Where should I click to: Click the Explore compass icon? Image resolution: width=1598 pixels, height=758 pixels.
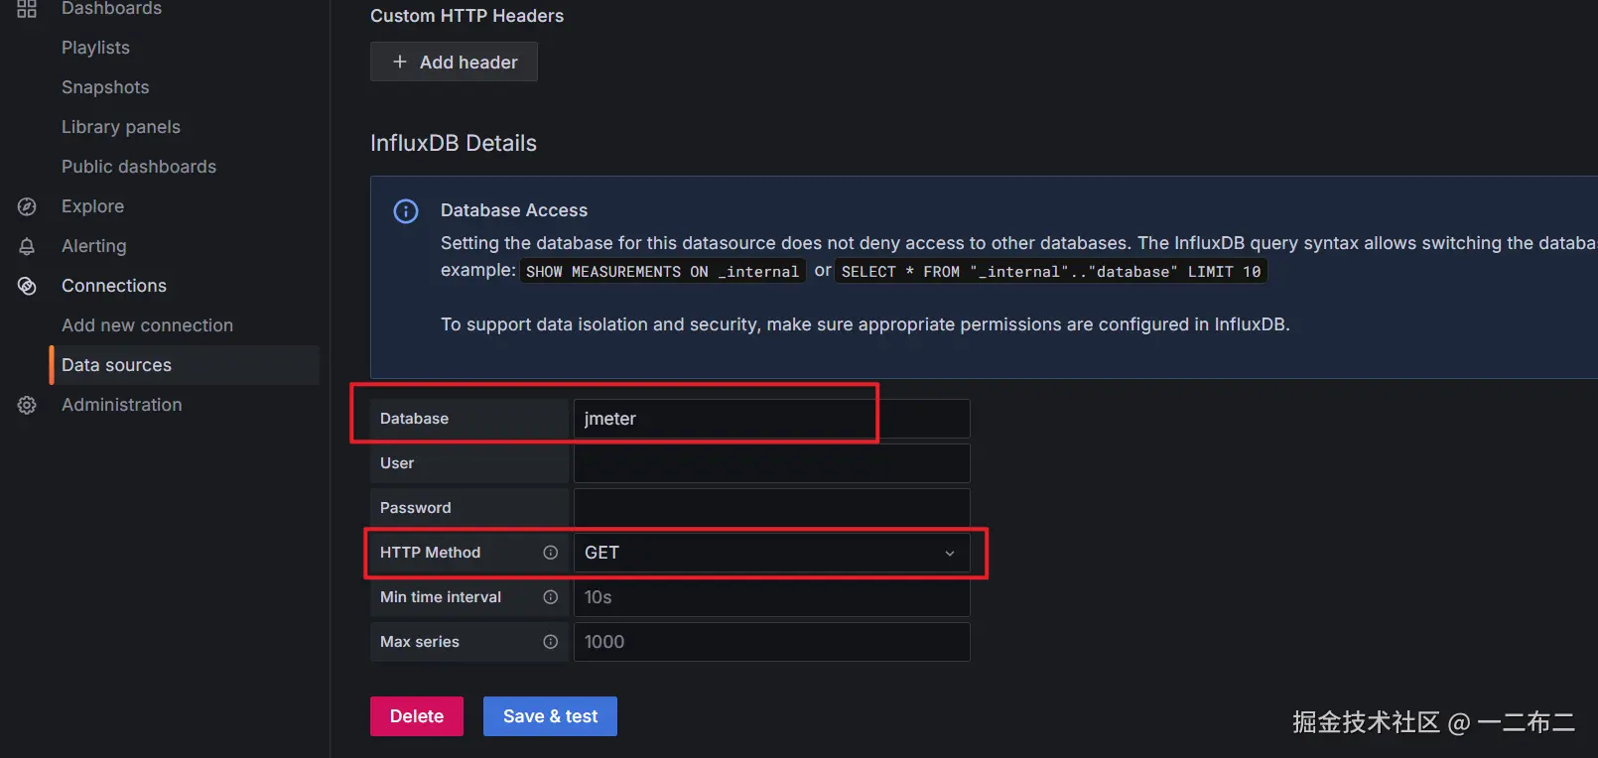(27, 206)
